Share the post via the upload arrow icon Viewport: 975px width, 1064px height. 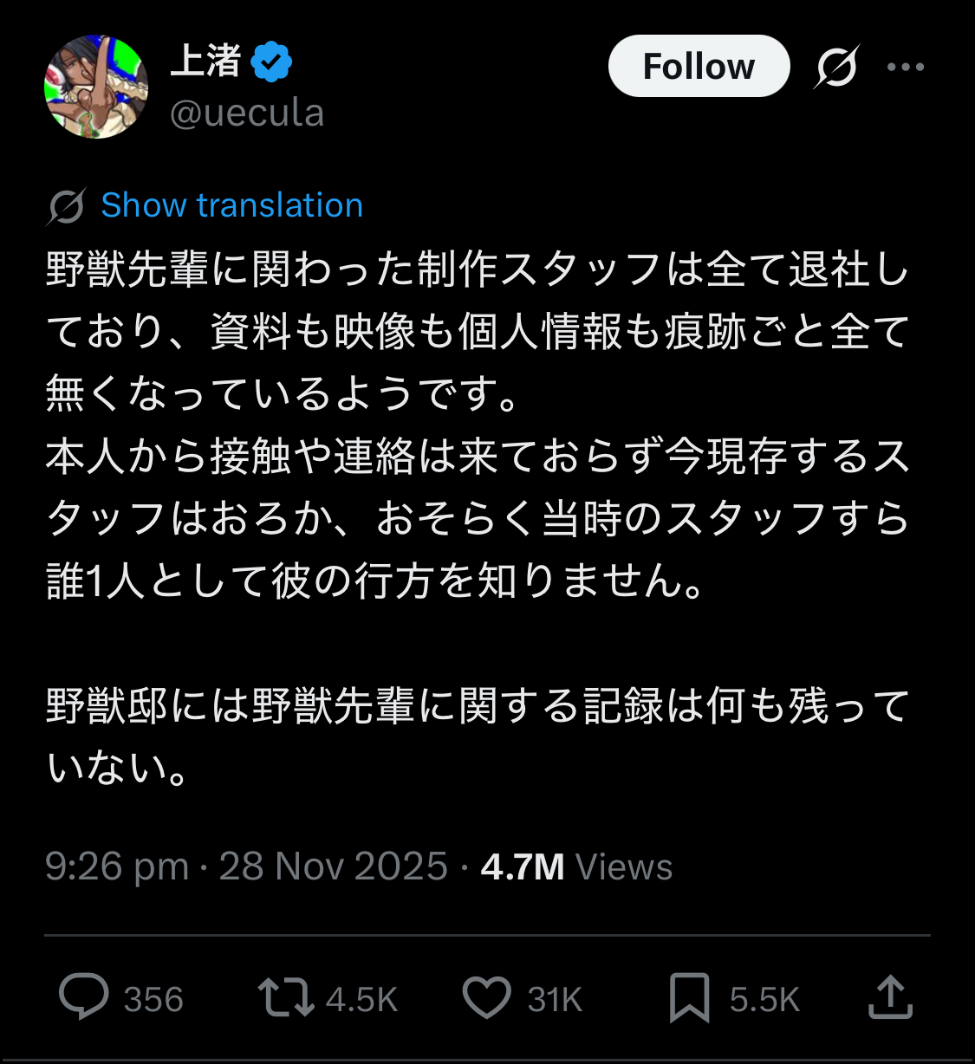890,996
